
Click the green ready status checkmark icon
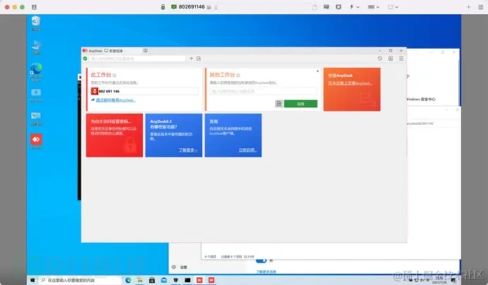coord(85,59)
